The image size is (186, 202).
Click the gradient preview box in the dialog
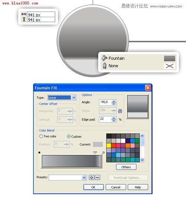[138, 106]
